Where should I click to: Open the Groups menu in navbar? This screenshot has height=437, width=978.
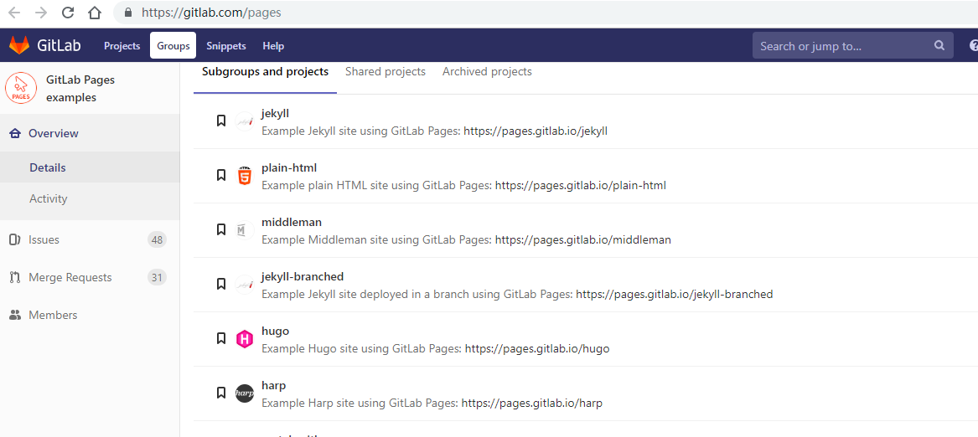[173, 45]
